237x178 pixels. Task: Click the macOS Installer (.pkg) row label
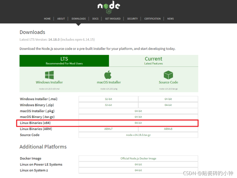[x=37, y=111]
